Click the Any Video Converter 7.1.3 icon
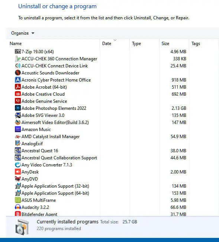The height and width of the screenshot is (242, 219). [18, 165]
